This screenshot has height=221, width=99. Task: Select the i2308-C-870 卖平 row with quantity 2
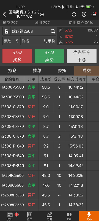(50, 136)
